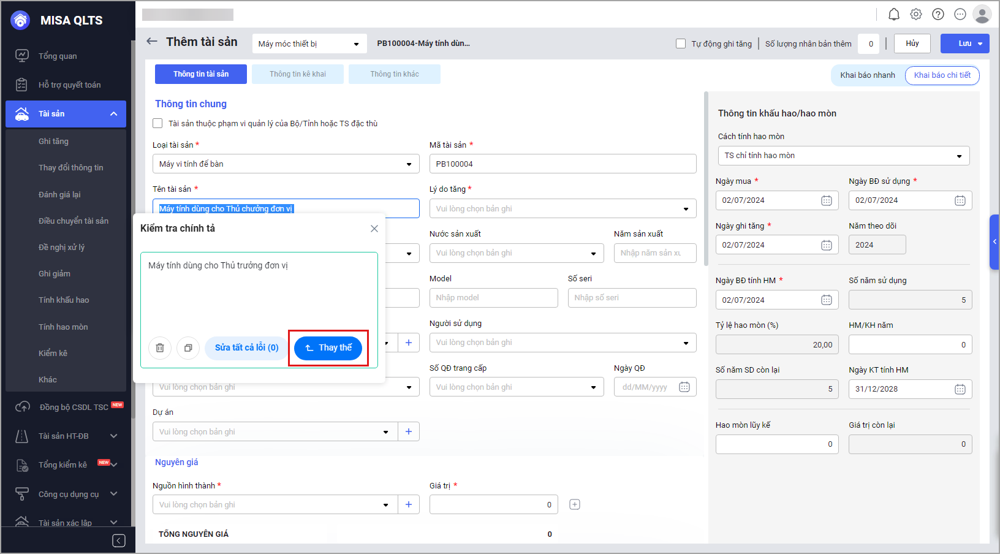Image resolution: width=1000 pixels, height=554 pixels.
Task: Click the plus icon next to Giá trị
Action: tap(575, 504)
